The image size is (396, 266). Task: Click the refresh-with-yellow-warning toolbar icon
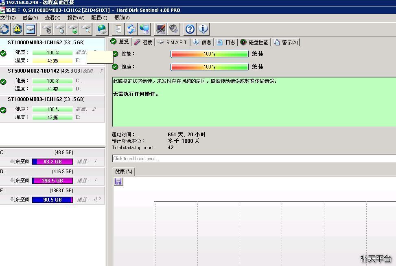pos(18,29)
